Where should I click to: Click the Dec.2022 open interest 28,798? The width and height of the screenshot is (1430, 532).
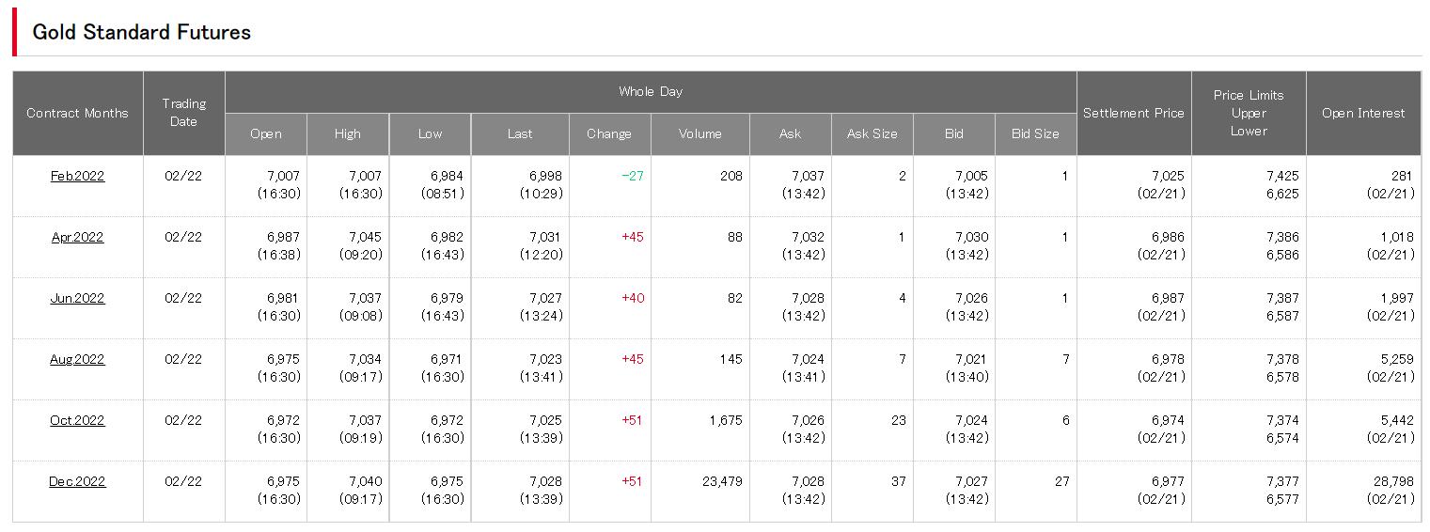(x=1392, y=481)
